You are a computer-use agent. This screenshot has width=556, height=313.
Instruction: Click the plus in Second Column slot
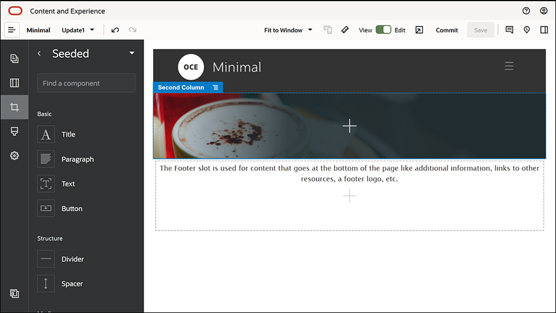coord(349,126)
